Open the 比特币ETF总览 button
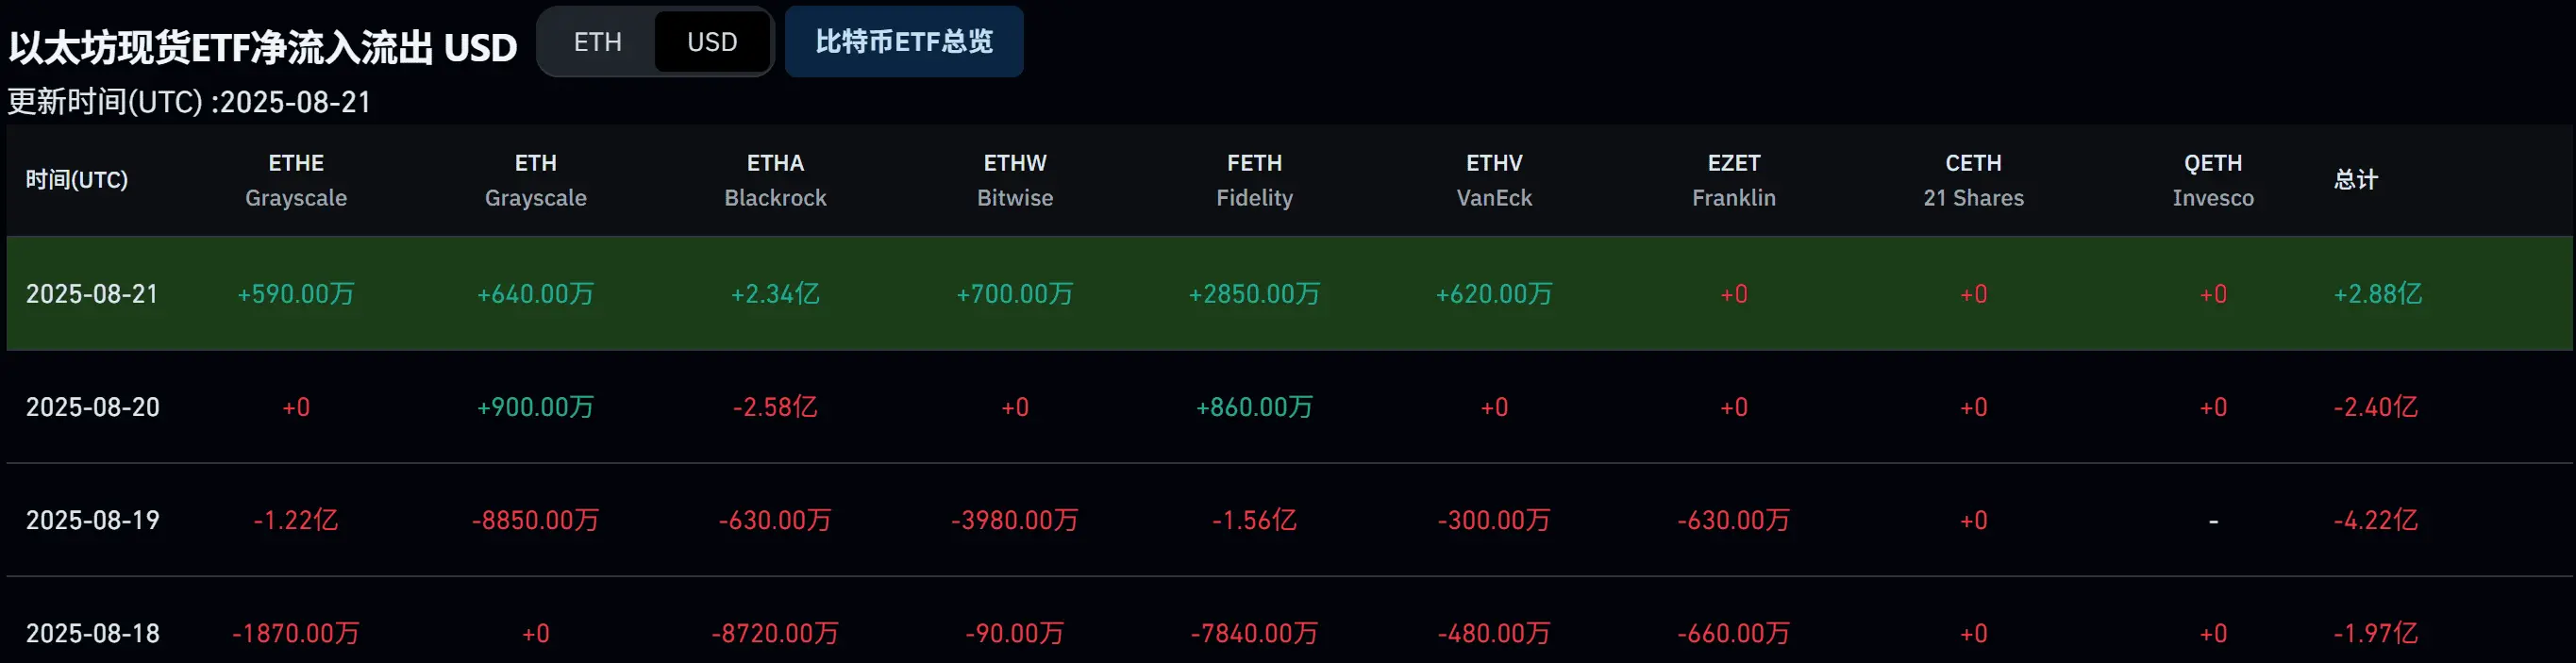 click(904, 42)
